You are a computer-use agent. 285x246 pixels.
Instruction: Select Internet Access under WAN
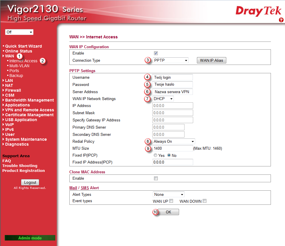click(x=23, y=61)
